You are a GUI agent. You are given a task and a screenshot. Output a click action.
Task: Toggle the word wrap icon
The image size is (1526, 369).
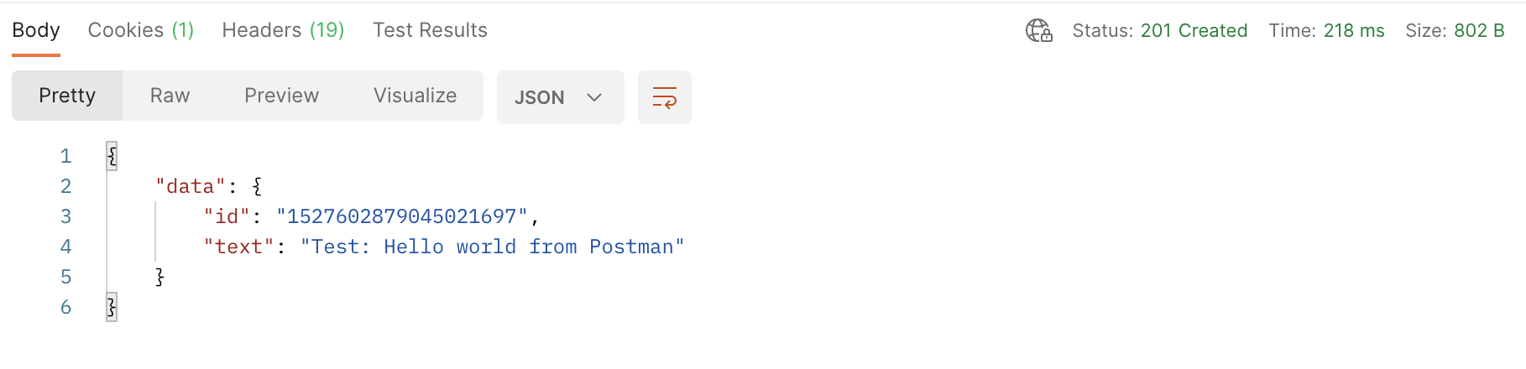(x=664, y=97)
